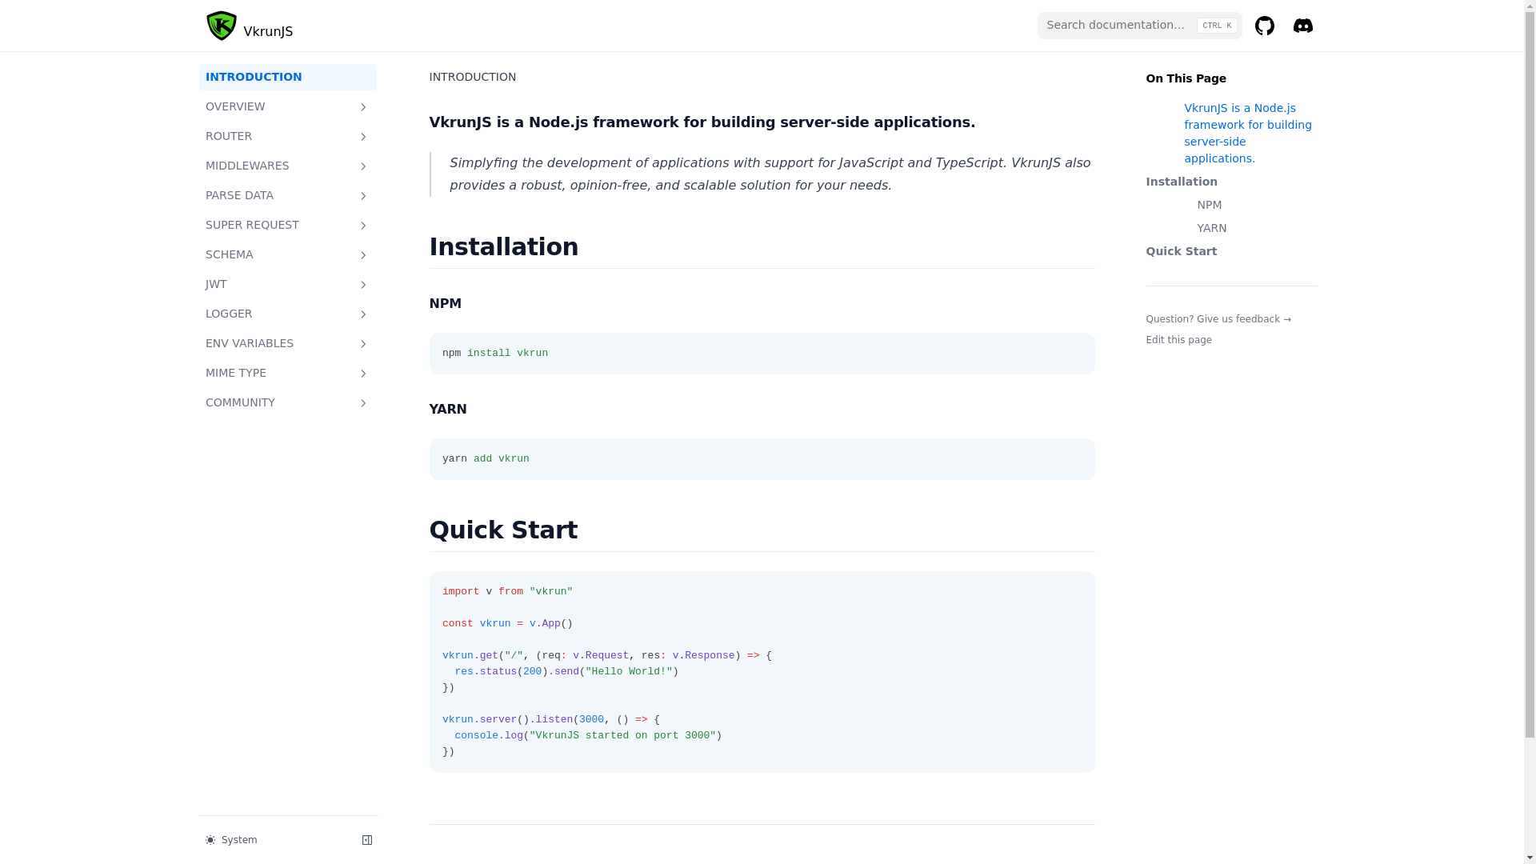Jump to Quick Start in On This Page
Image resolution: width=1536 pixels, height=864 pixels.
(1181, 251)
